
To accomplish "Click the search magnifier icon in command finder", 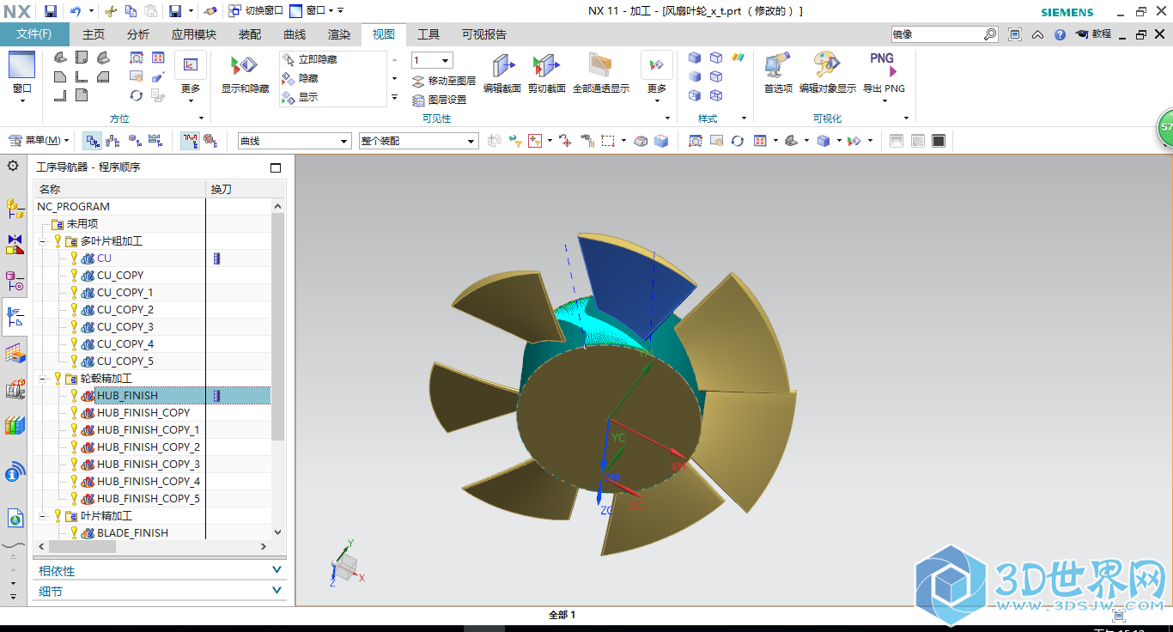I will [990, 34].
